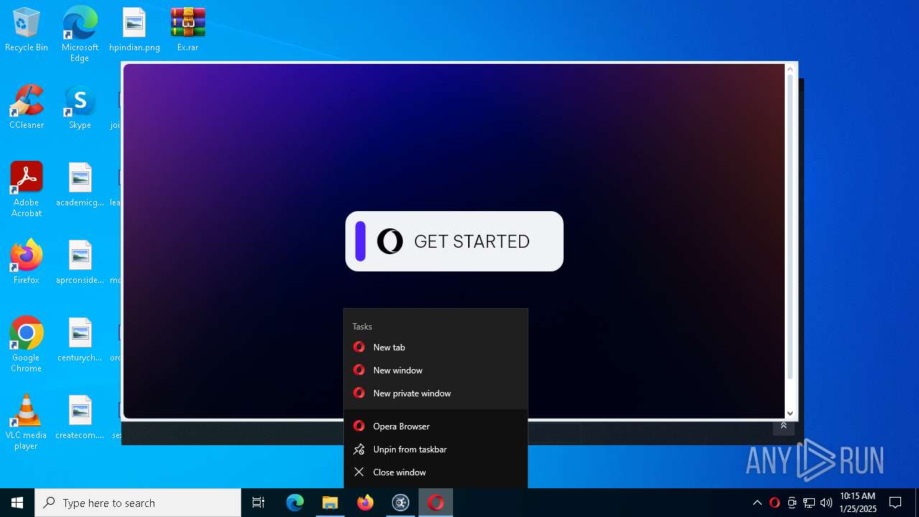Click the taskbar search box
919x517 pixels.
click(138, 503)
